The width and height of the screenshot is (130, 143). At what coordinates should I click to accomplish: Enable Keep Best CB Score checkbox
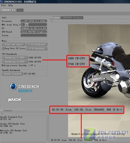pos(3,48)
